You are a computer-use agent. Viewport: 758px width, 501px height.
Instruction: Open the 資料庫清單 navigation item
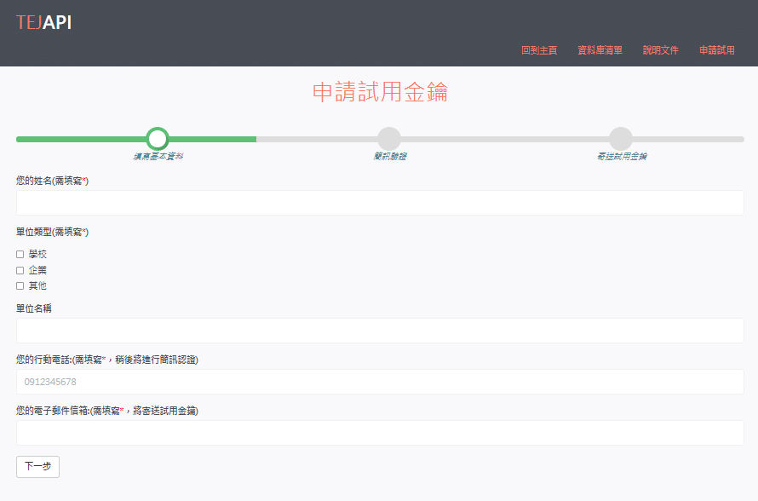[x=600, y=50]
